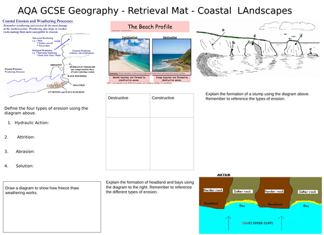Click the rightmost Softer rock label

(307, 192)
